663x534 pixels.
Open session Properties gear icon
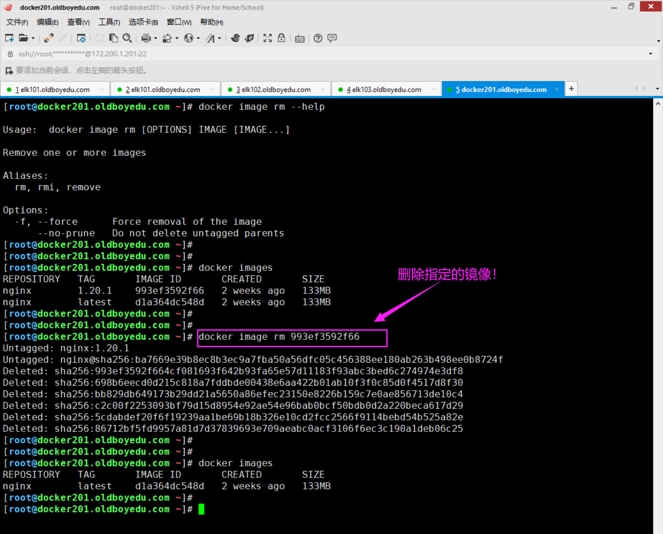(x=81, y=38)
